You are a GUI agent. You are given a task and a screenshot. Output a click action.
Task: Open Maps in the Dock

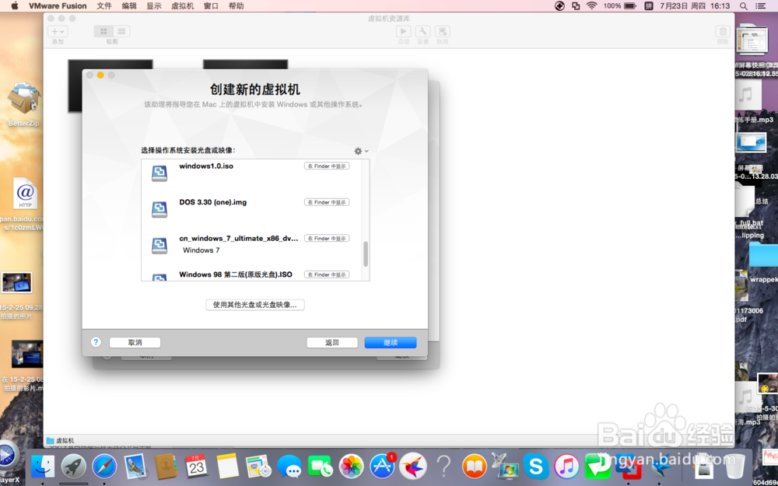click(x=258, y=467)
